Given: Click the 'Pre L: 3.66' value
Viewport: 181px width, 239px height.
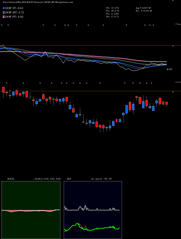Looking at the screenshot, I should tap(113, 14).
